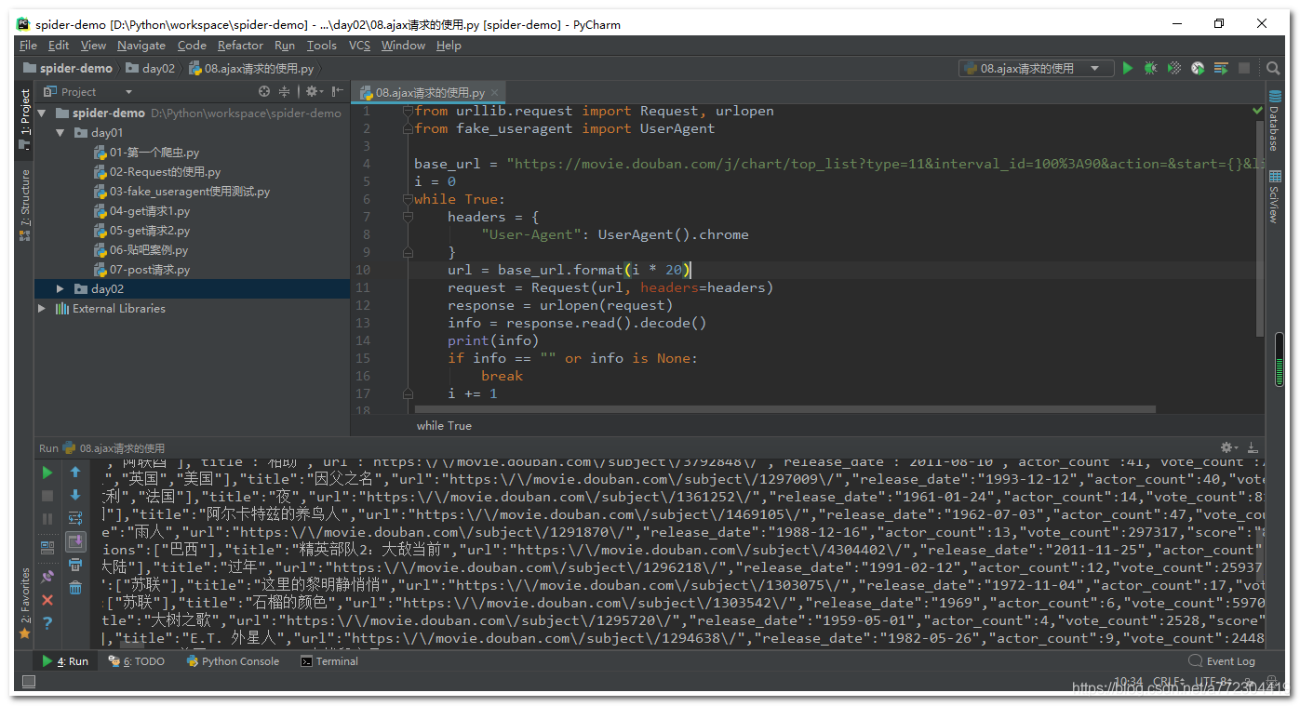The height and width of the screenshot is (706, 1300).
Task: Toggle tool window quick access icon in status bar
Action: coord(28,682)
